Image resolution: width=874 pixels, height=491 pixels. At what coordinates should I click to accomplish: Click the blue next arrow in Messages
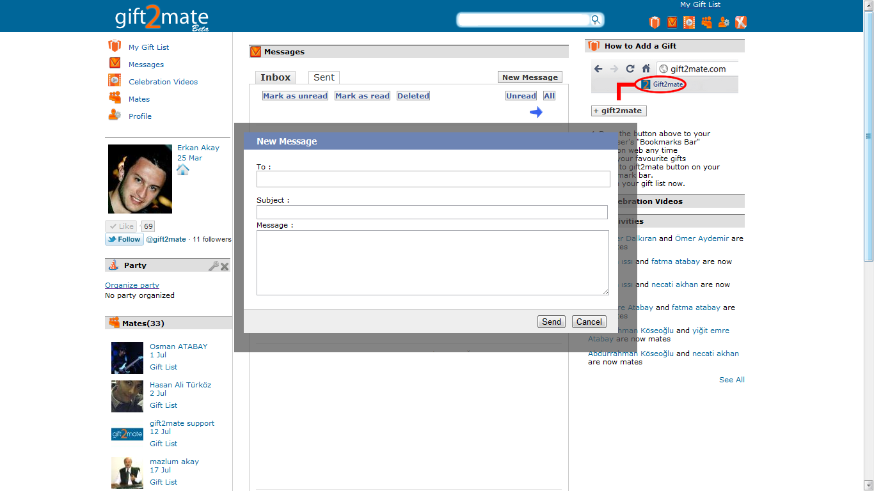tap(536, 113)
